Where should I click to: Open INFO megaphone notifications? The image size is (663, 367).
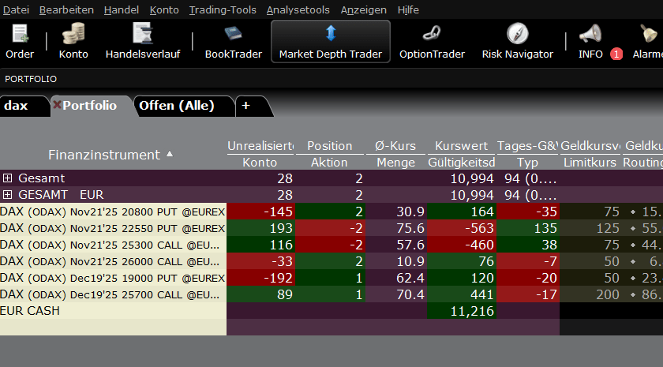[590, 36]
